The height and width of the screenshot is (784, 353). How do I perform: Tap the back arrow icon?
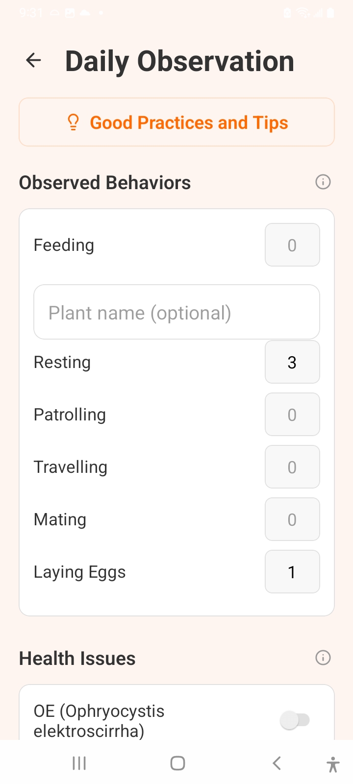pyautogui.click(x=33, y=61)
